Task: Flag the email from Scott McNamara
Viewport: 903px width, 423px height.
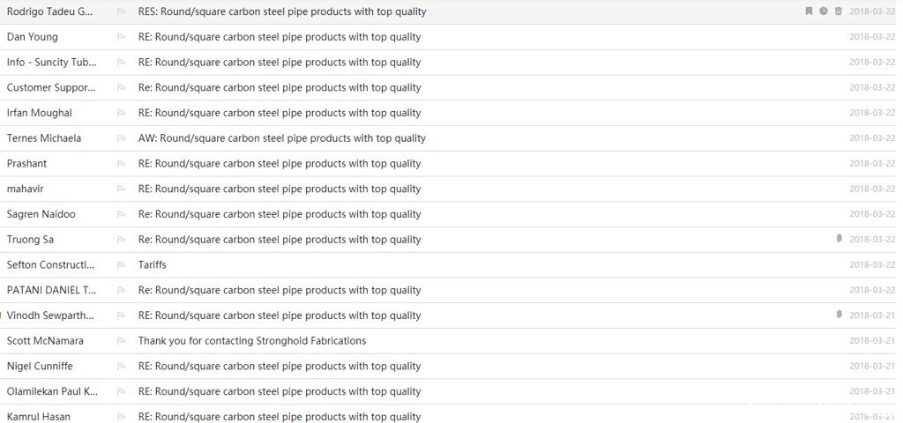Action: click(121, 341)
